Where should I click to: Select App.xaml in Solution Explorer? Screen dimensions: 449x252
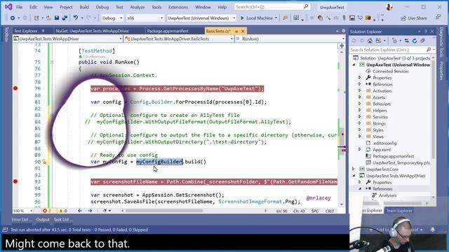point(382,149)
